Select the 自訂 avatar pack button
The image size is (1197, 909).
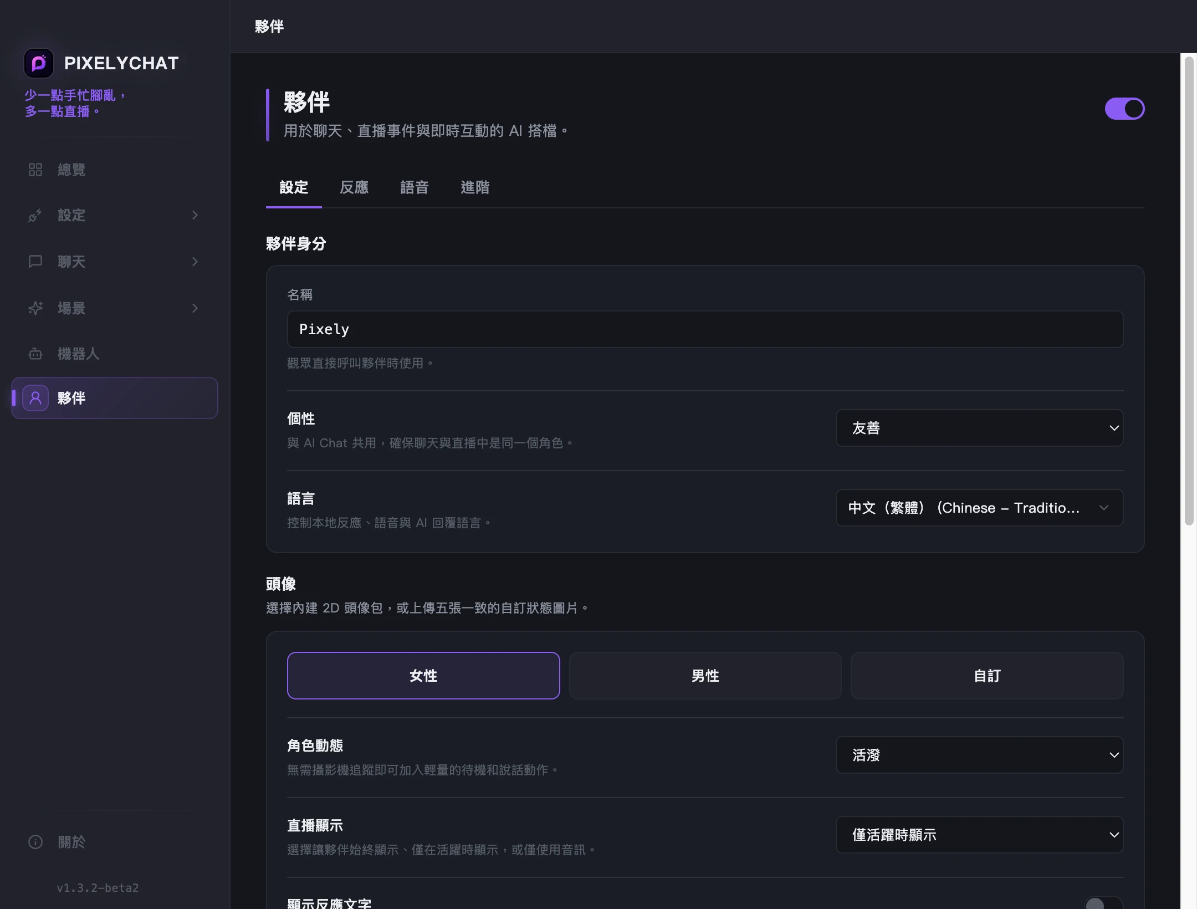point(987,676)
